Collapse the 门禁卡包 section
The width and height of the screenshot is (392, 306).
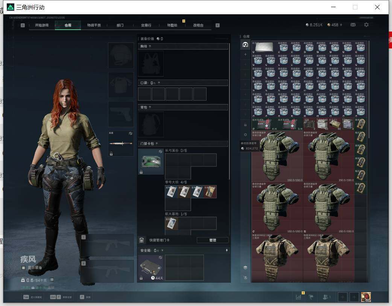coord(157,143)
